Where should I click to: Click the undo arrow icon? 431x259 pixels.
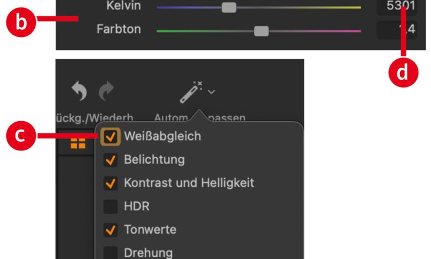[80, 92]
